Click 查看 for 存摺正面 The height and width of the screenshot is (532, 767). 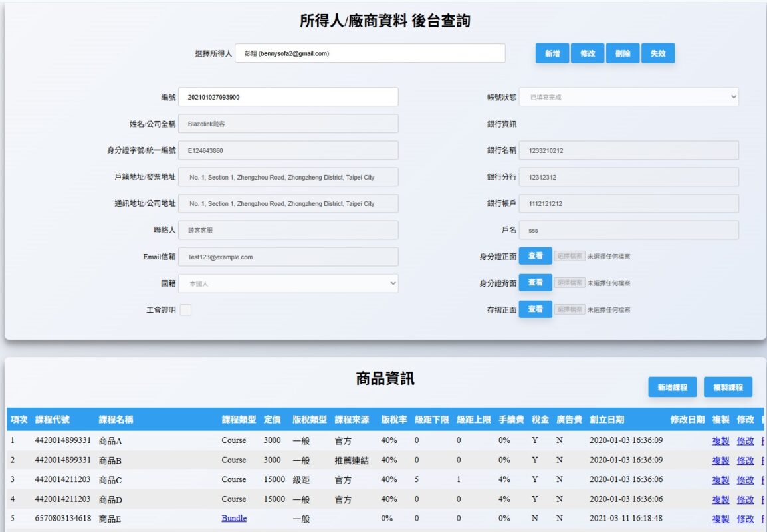pyautogui.click(x=535, y=309)
